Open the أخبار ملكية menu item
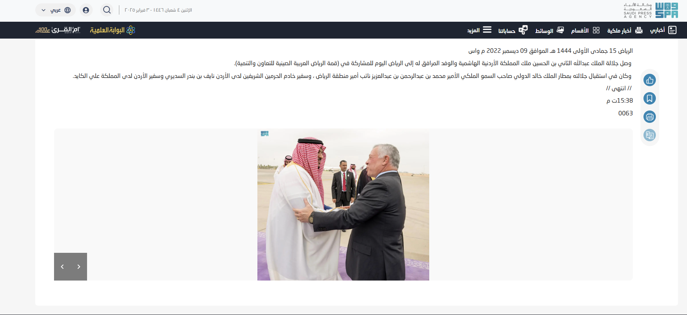Image resolution: width=687 pixels, height=315 pixels. [x=625, y=30]
